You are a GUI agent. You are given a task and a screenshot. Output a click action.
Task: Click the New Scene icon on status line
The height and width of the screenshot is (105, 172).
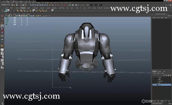(x=12, y=5)
